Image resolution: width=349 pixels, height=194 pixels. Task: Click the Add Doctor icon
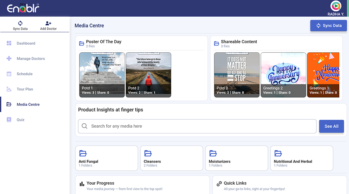point(48,23)
